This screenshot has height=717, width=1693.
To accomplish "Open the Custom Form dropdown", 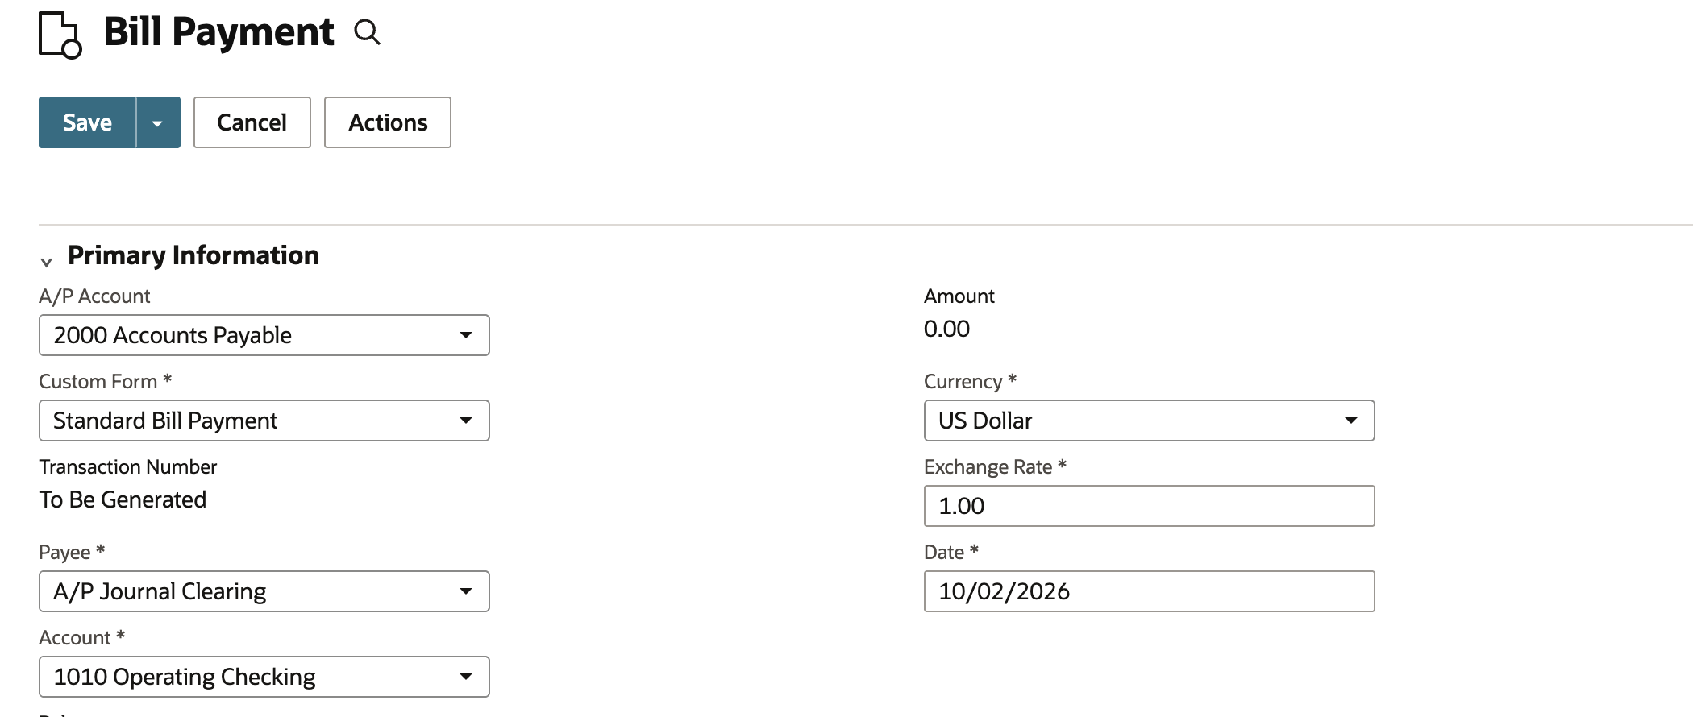I will click(264, 421).
